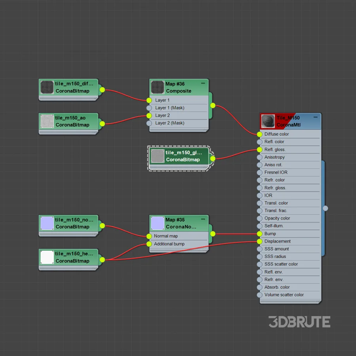Click the Map #35 CoronaNormal preview thumbnail
The image size is (356, 356).
pyautogui.click(x=157, y=223)
